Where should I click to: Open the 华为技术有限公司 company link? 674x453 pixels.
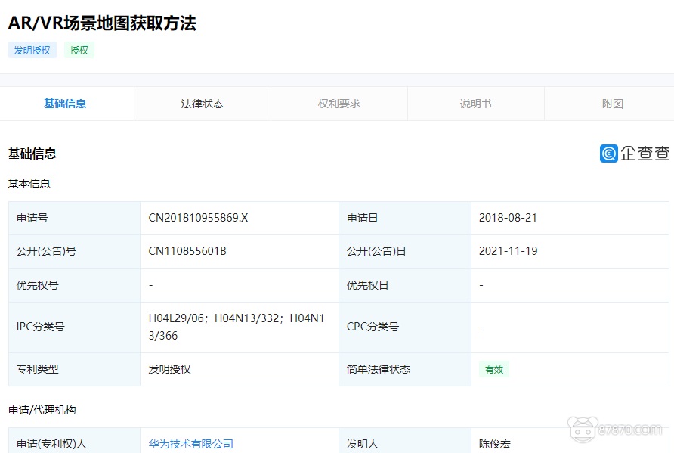coord(189,445)
